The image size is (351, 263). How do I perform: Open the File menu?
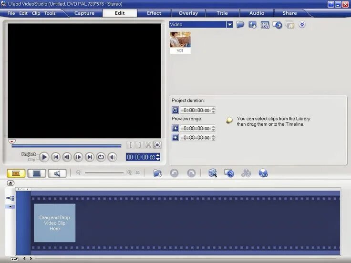click(x=11, y=13)
